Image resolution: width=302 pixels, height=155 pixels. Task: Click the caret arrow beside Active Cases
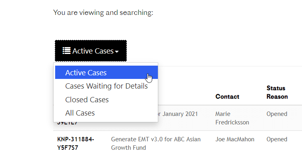(x=116, y=52)
